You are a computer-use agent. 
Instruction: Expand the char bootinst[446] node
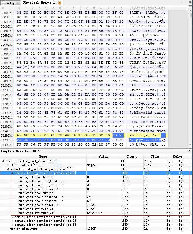pos(8,165)
